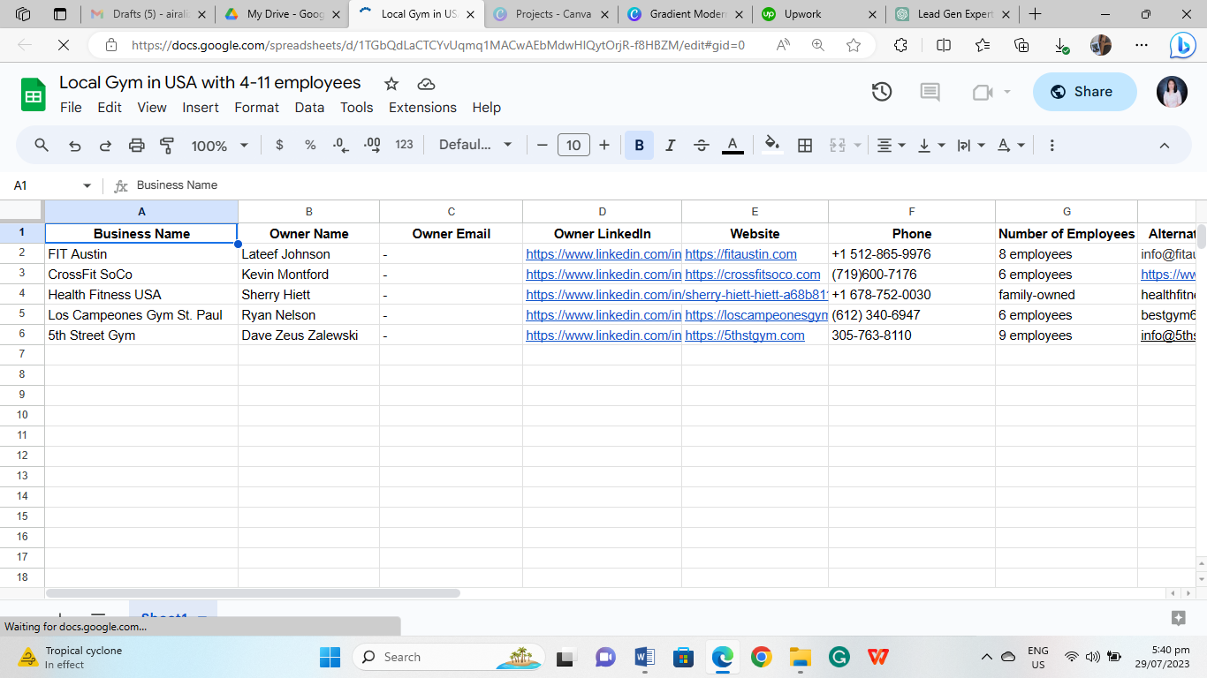Format as percent
The width and height of the screenshot is (1207, 678).
(x=310, y=145)
